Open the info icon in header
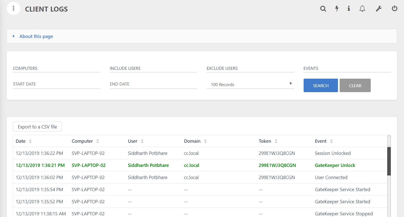Image resolution: width=404 pixels, height=217 pixels. coord(349,9)
